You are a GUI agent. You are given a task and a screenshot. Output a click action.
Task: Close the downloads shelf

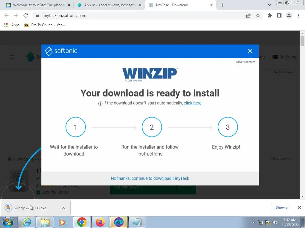tap(300, 208)
